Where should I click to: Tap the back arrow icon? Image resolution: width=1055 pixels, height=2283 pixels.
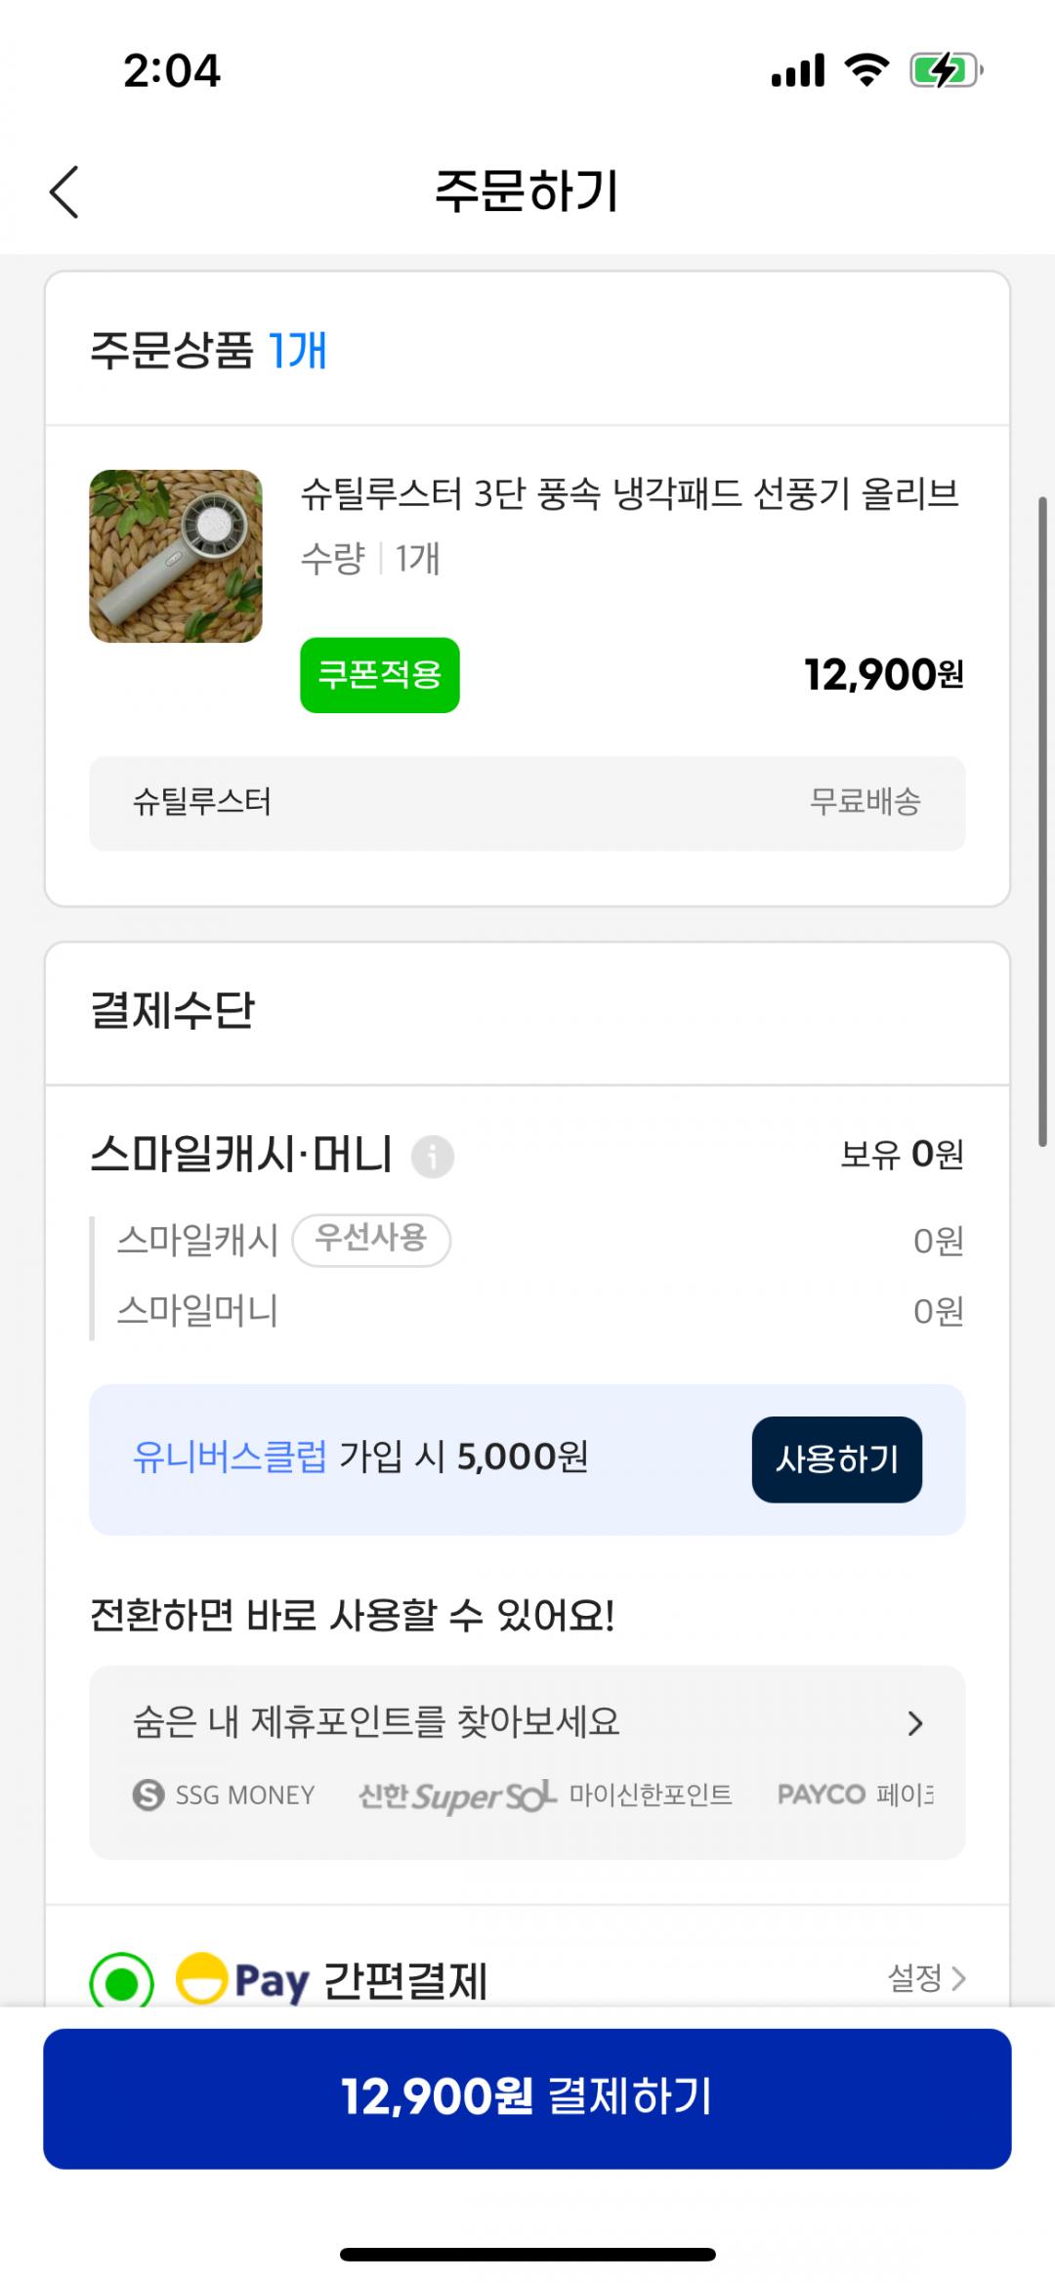pyautogui.click(x=64, y=191)
